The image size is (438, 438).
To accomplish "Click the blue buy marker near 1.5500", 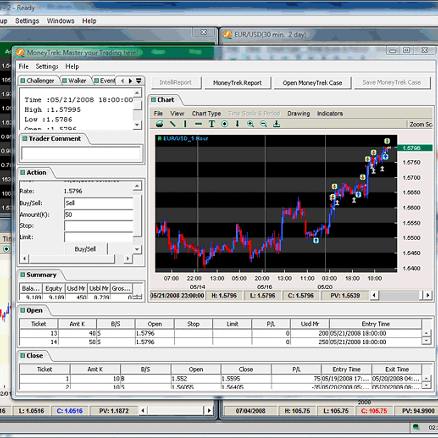I will [316, 241].
